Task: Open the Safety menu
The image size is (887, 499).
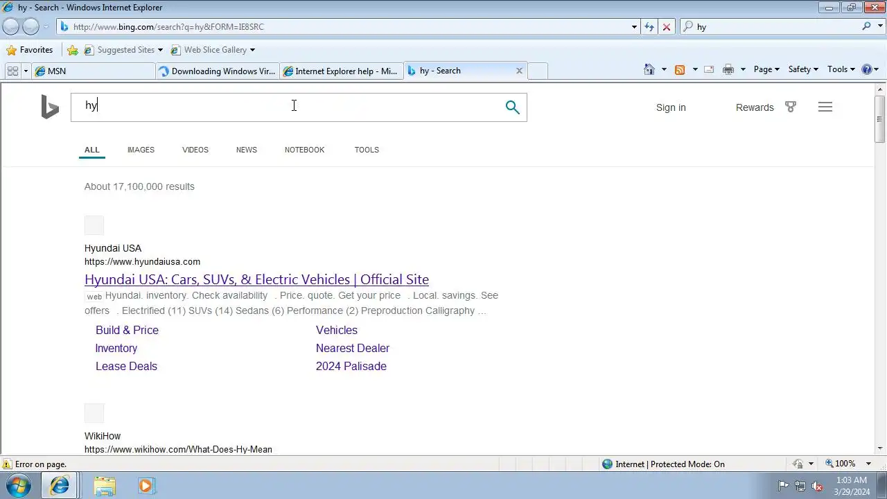Action: coord(803,69)
